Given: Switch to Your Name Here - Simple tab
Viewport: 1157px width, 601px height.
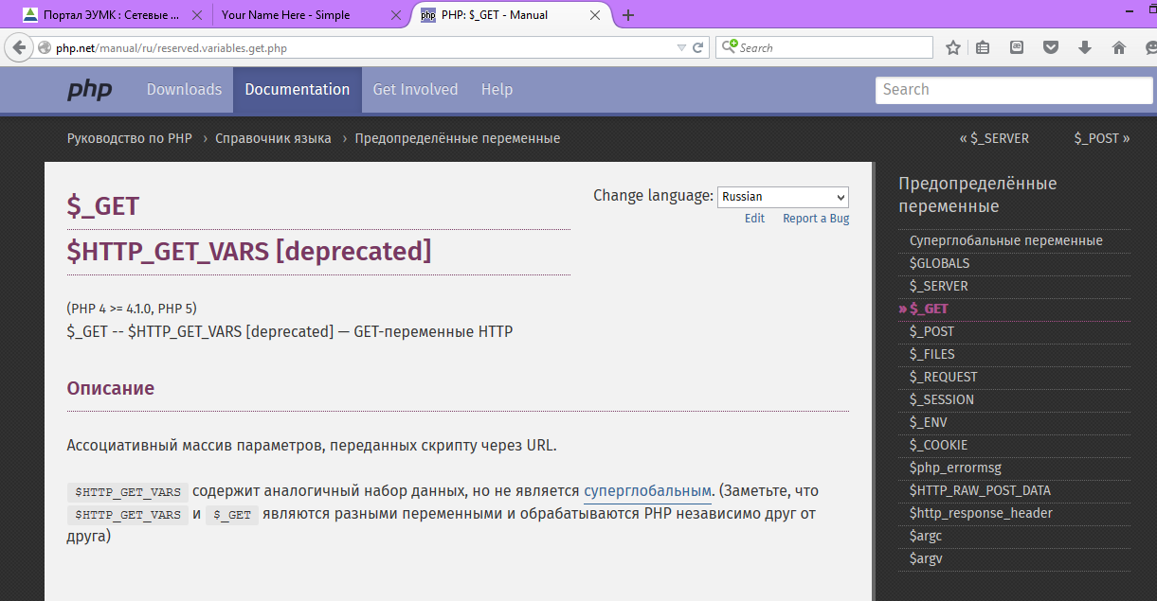Looking at the screenshot, I should (x=310, y=15).
